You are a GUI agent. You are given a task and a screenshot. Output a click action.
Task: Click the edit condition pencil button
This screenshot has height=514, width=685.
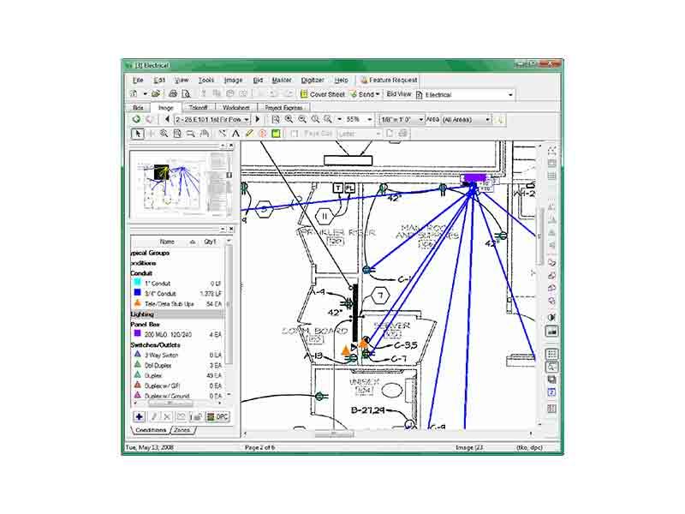tap(154, 416)
